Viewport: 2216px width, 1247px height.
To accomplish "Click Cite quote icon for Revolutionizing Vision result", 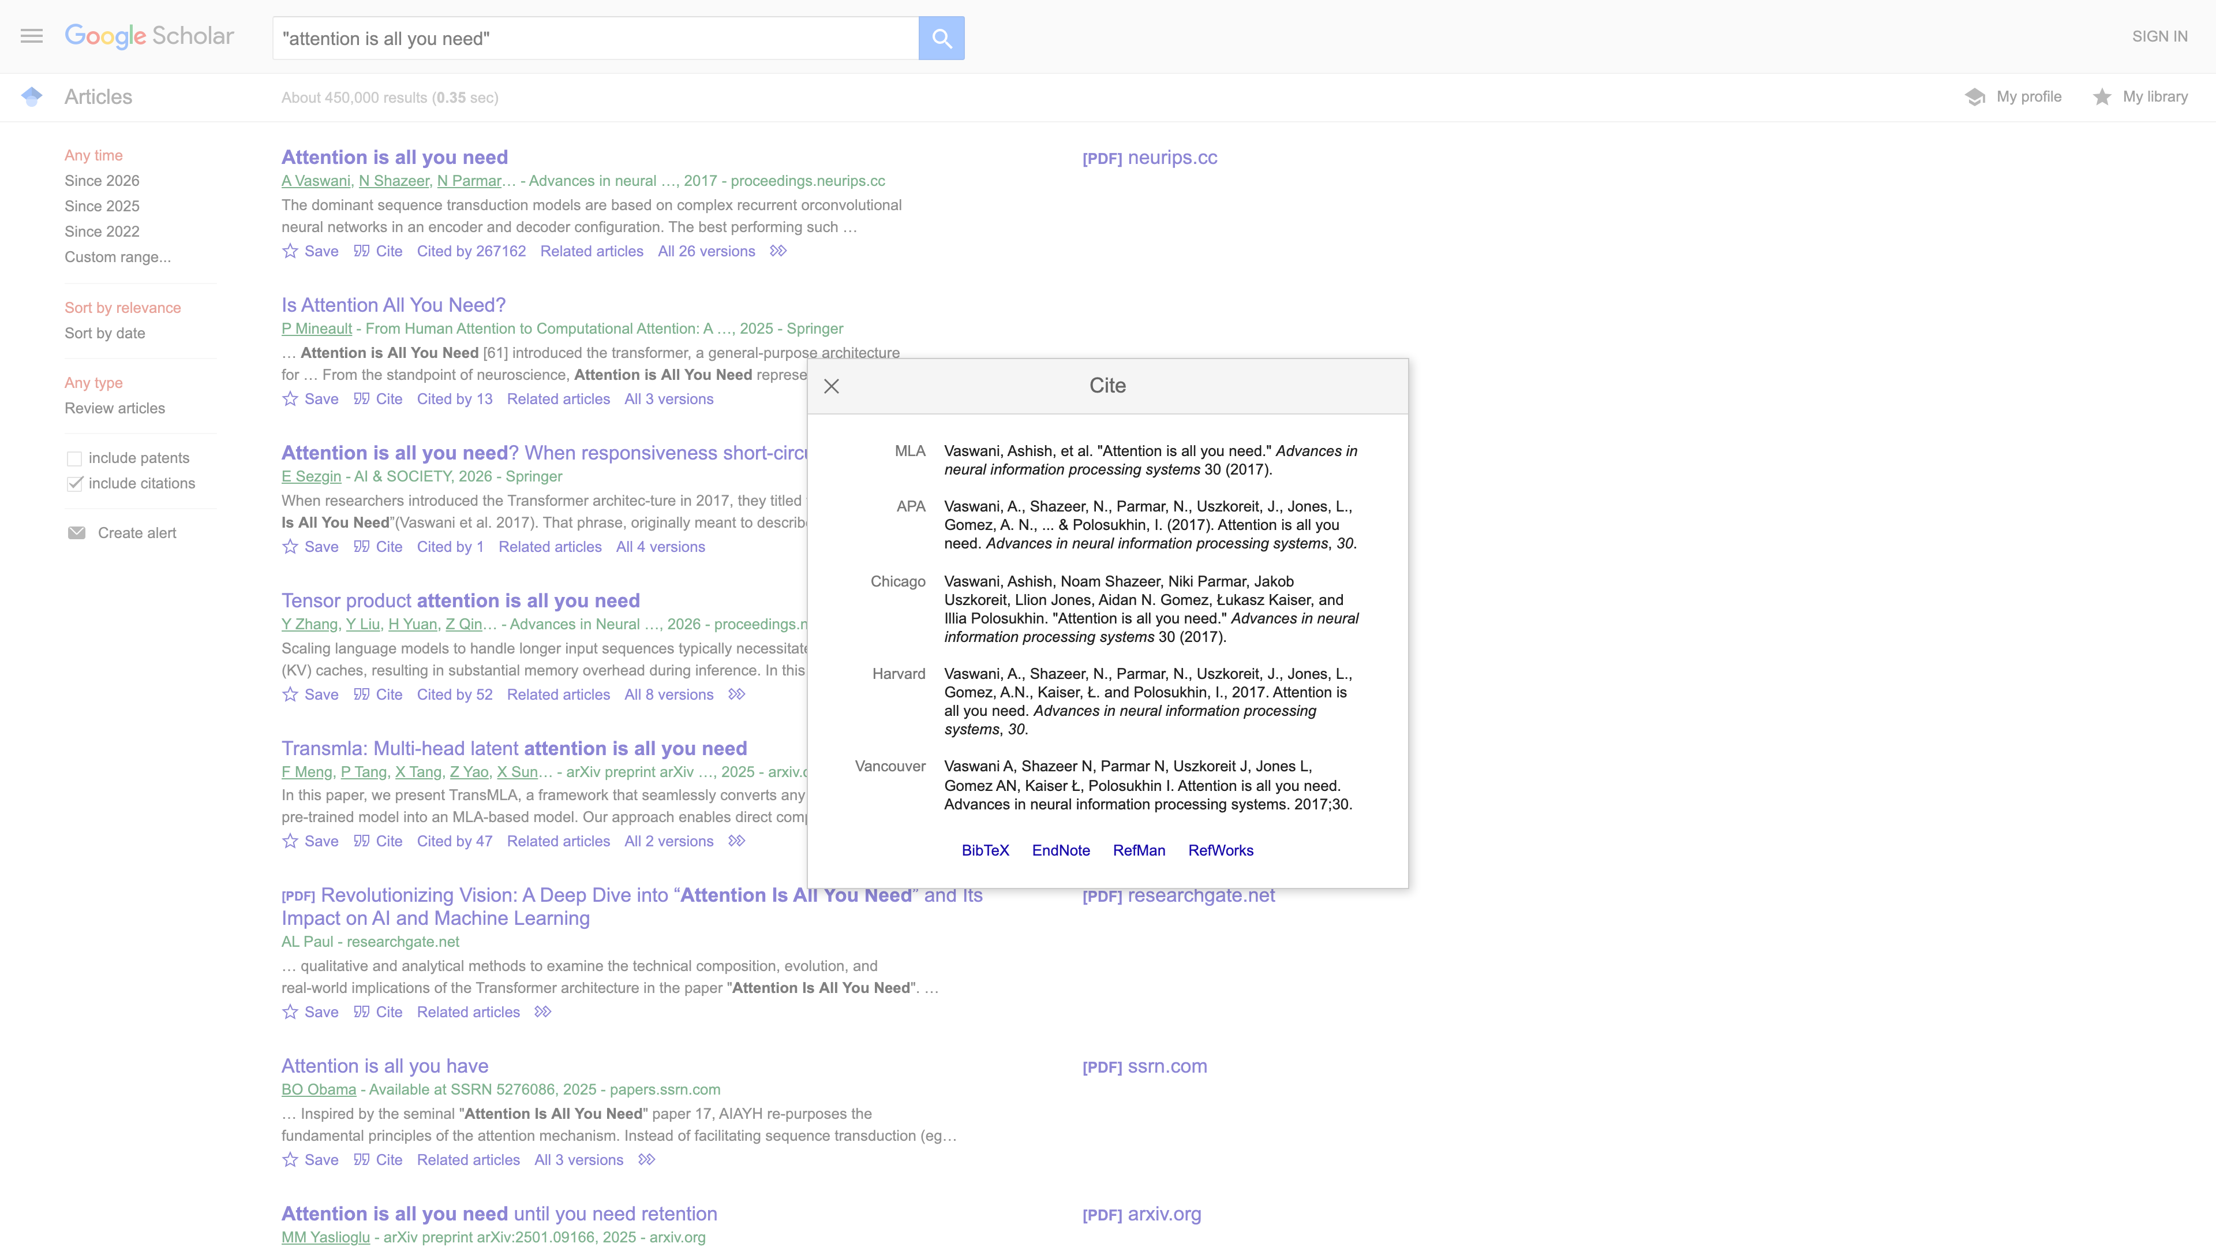I will pos(361,1011).
